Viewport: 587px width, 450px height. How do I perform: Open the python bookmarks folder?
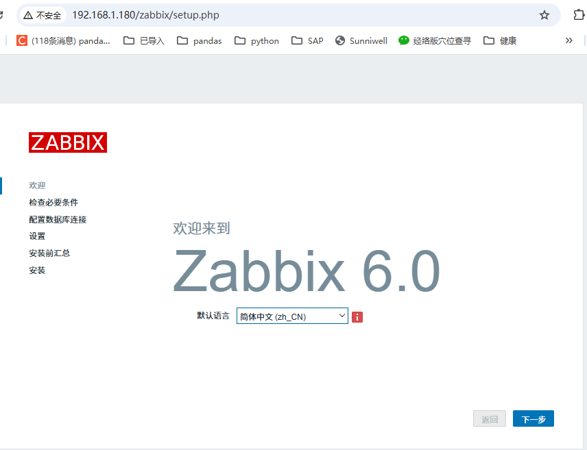click(256, 40)
